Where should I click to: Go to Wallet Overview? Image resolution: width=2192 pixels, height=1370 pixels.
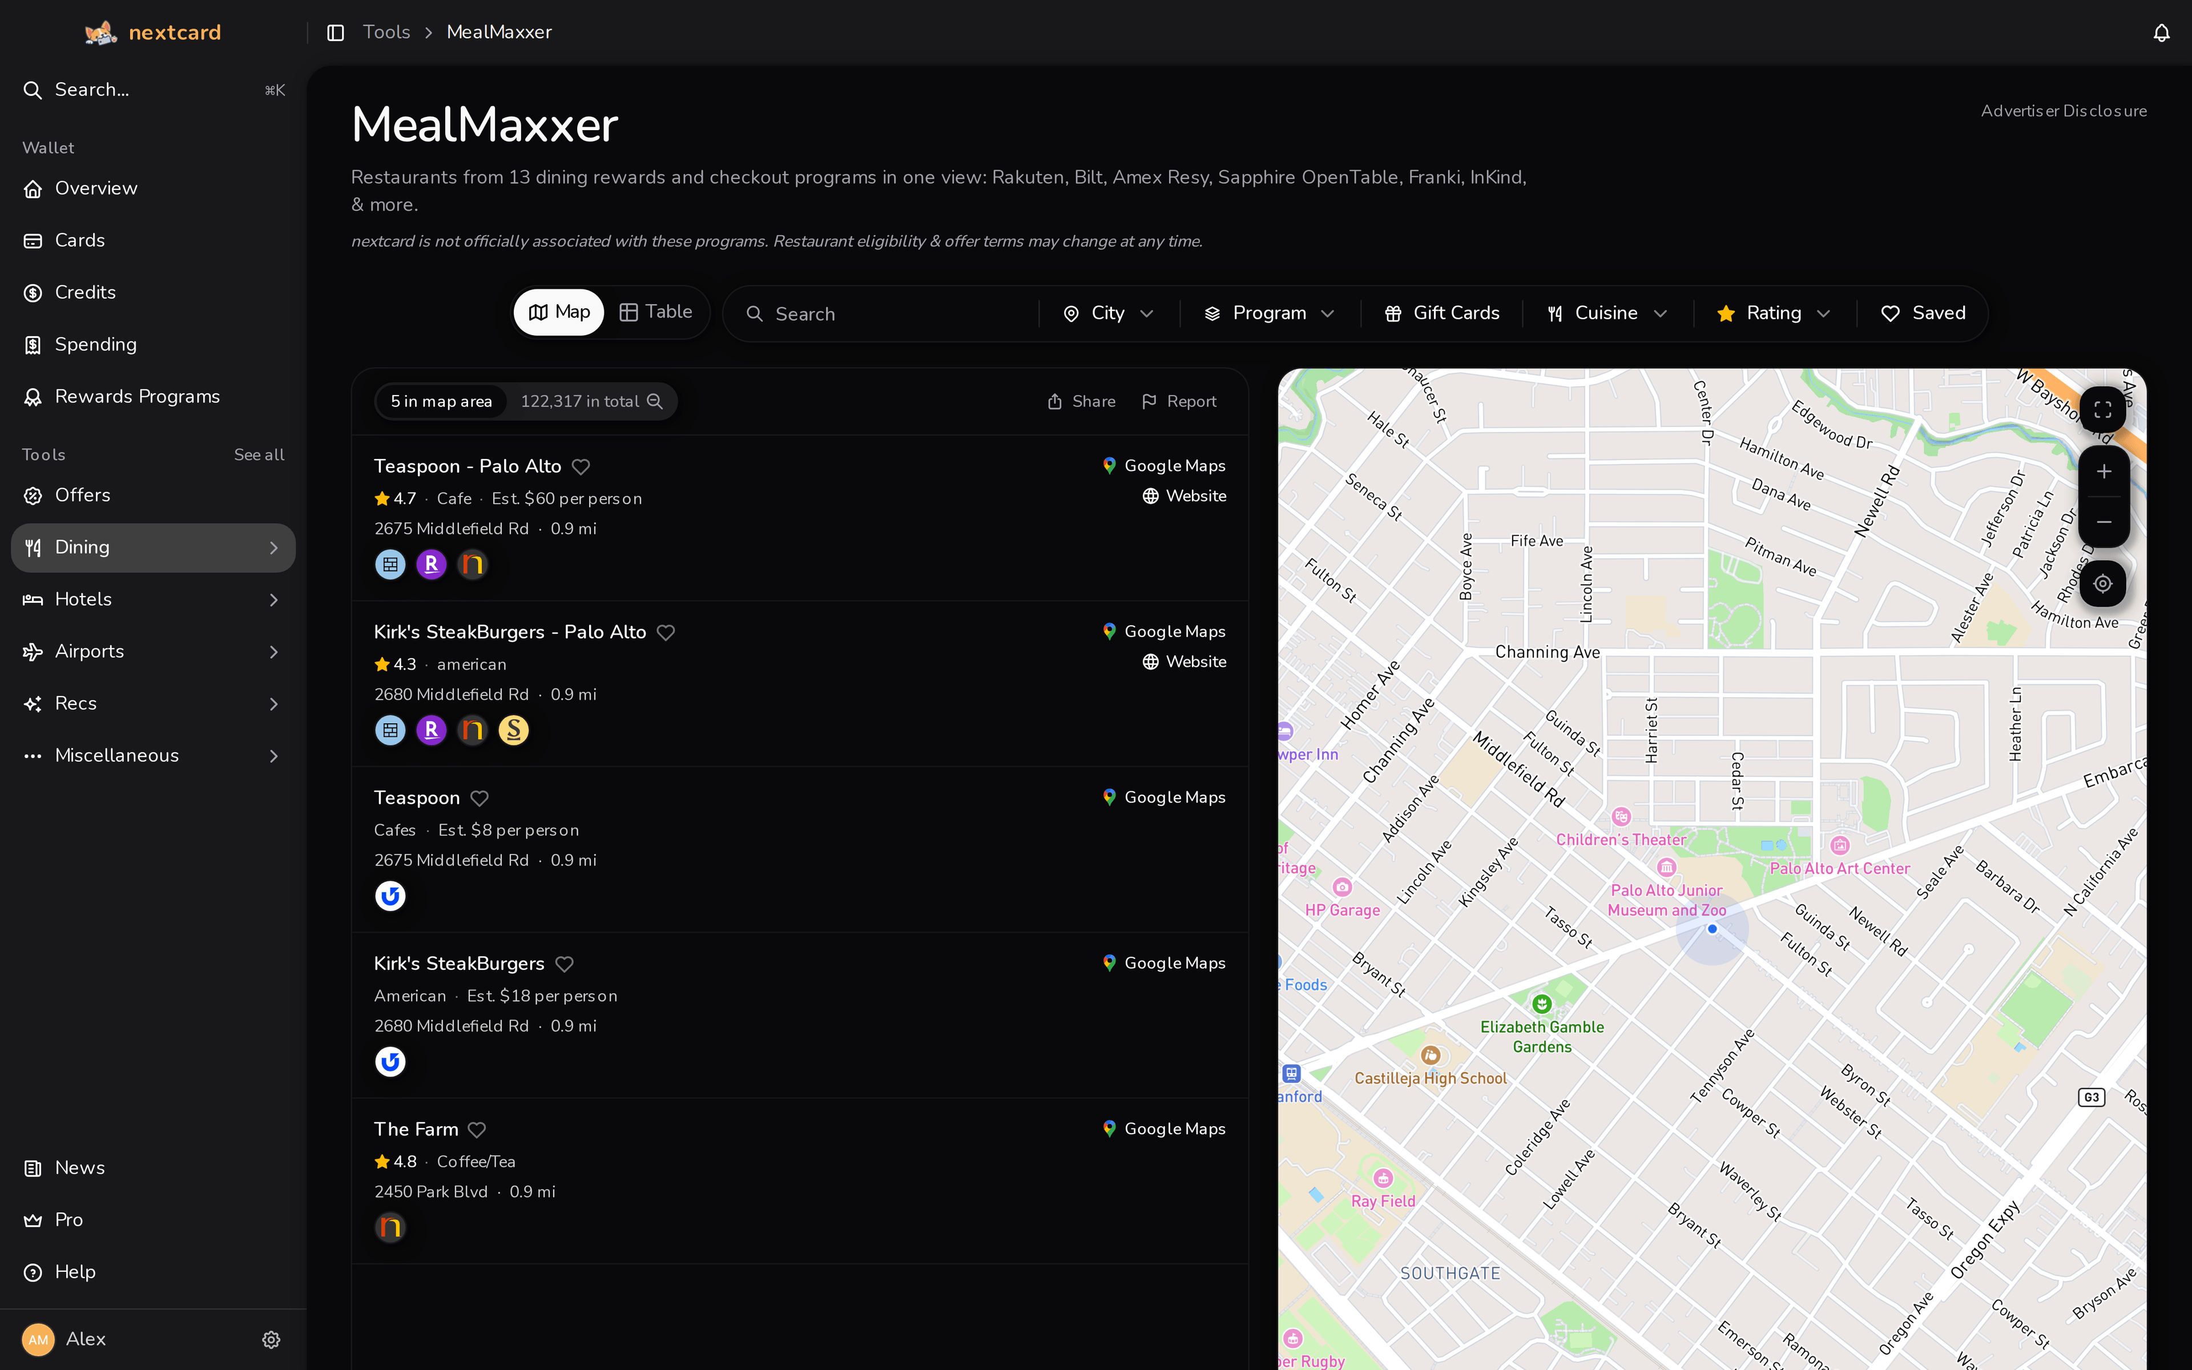coord(153,188)
